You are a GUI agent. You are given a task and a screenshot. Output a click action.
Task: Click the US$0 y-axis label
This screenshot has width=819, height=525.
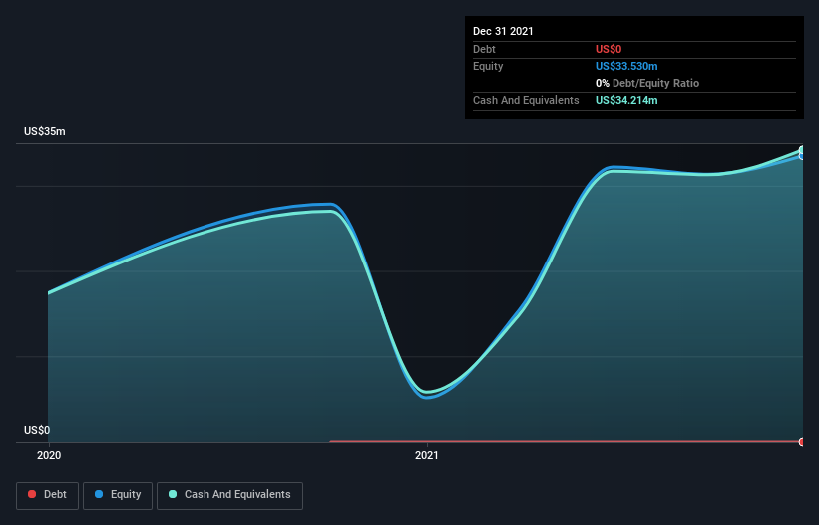[37, 430]
